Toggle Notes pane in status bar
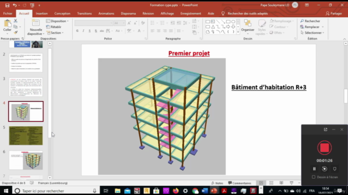 coord(217,183)
